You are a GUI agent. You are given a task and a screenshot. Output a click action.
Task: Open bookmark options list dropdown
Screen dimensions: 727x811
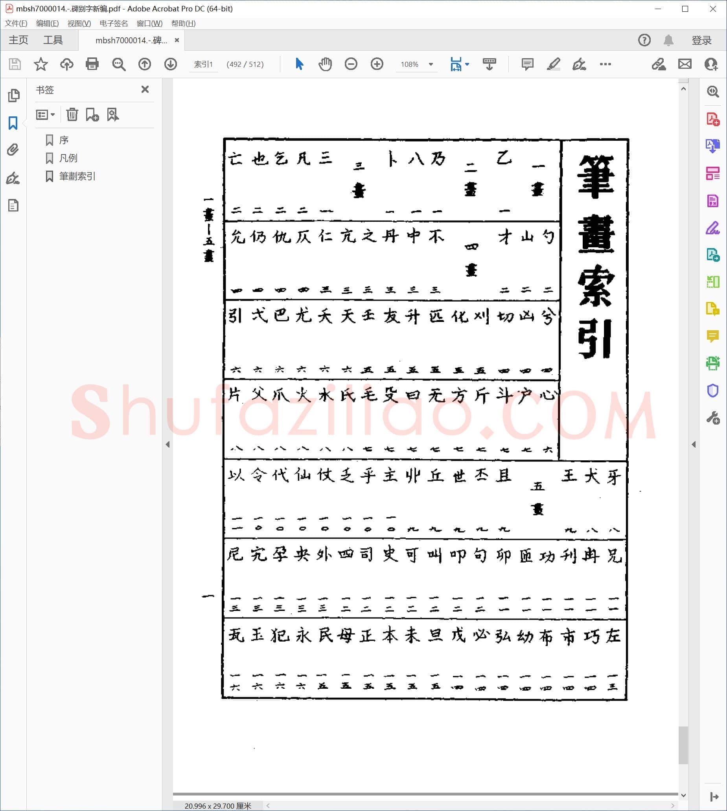tap(45, 115)
